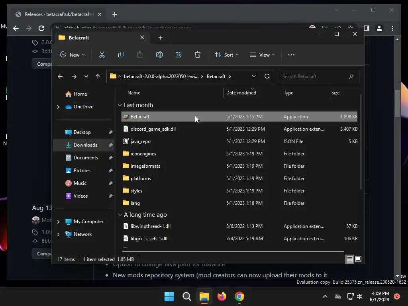Collapse the A long time ago group

[120, 215]
